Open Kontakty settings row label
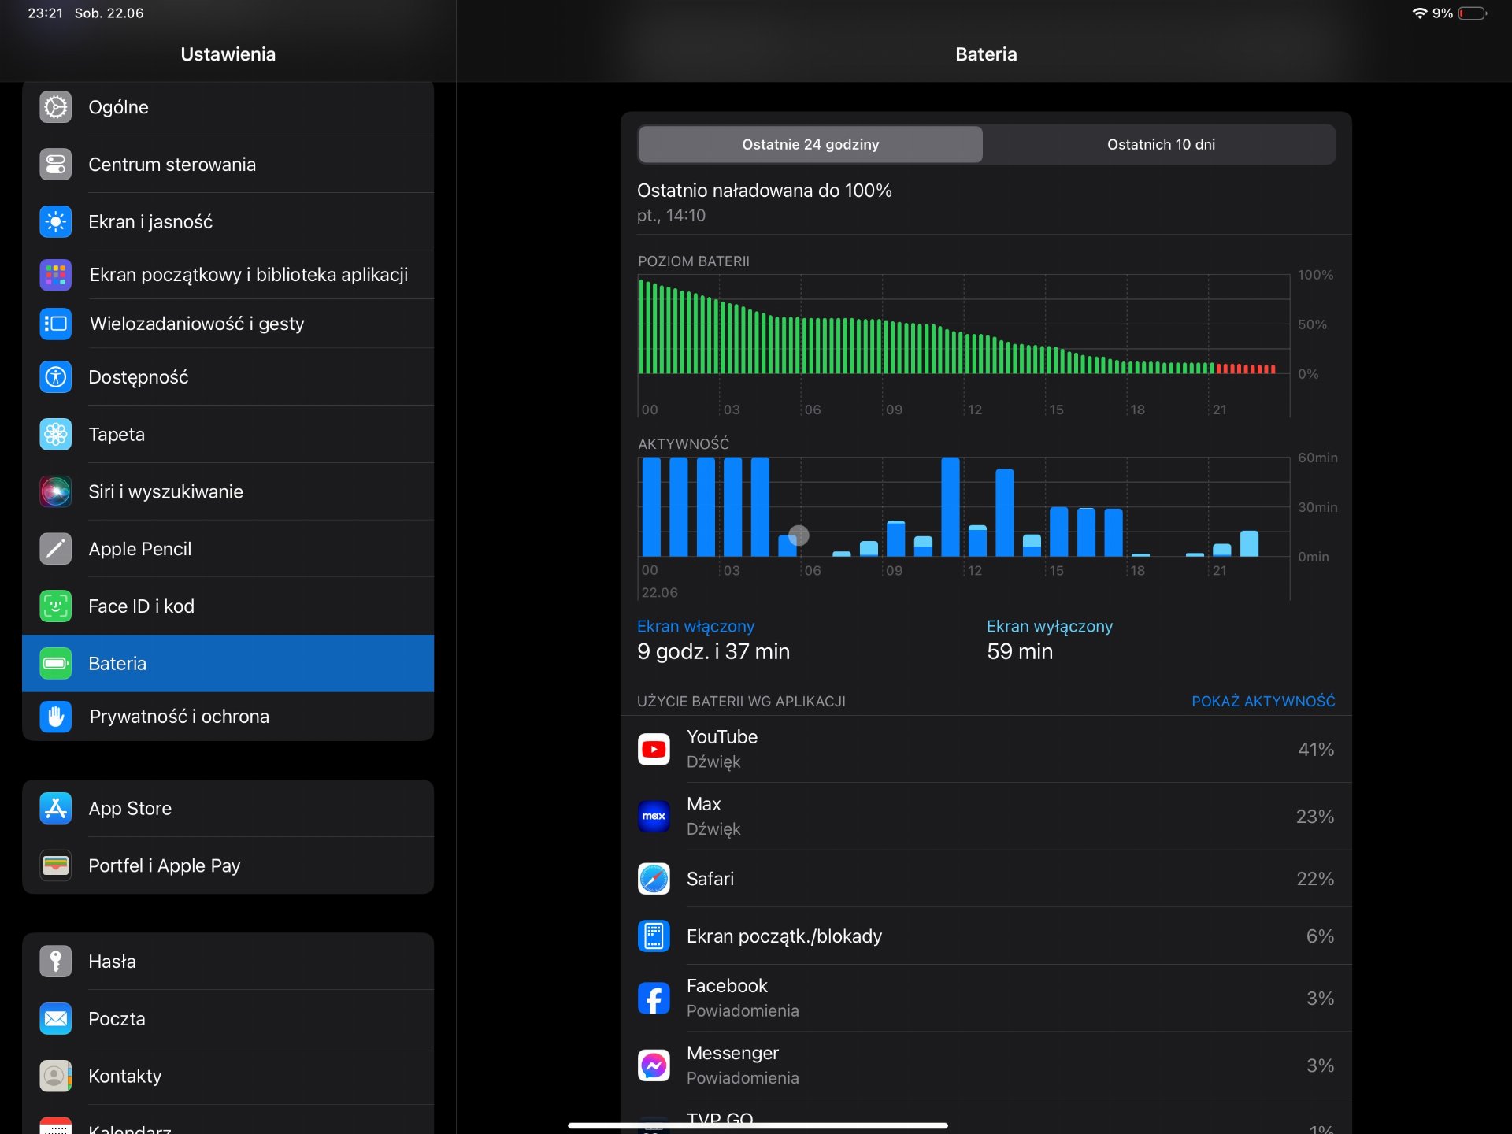The image size is (1512, 1134). 125,1077
